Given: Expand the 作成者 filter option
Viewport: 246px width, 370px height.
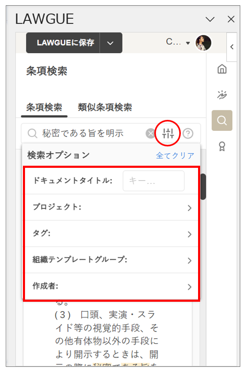Looking at the screenshot, I should coord(112,287).
